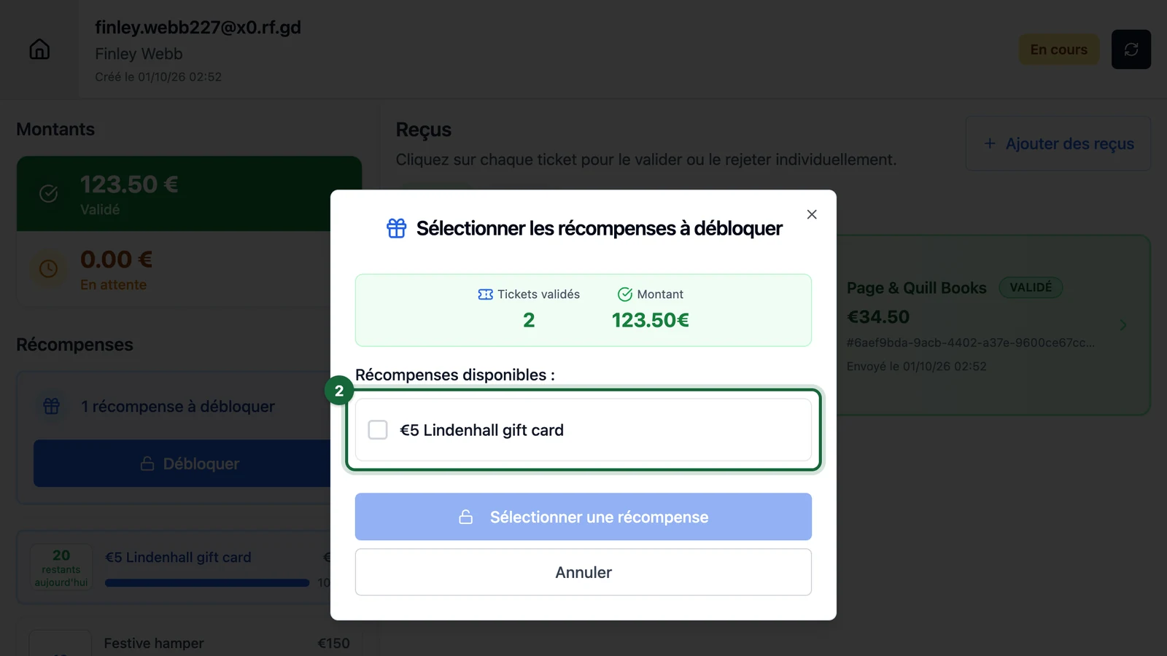Screen dimensions: 1167x656
Task: Click the validated amount checkmark icon
Action: (48, 193)
